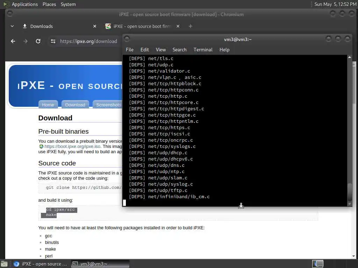Open the Places menu in top panel
Screen dimensions: 358x268
click(49, 4)
